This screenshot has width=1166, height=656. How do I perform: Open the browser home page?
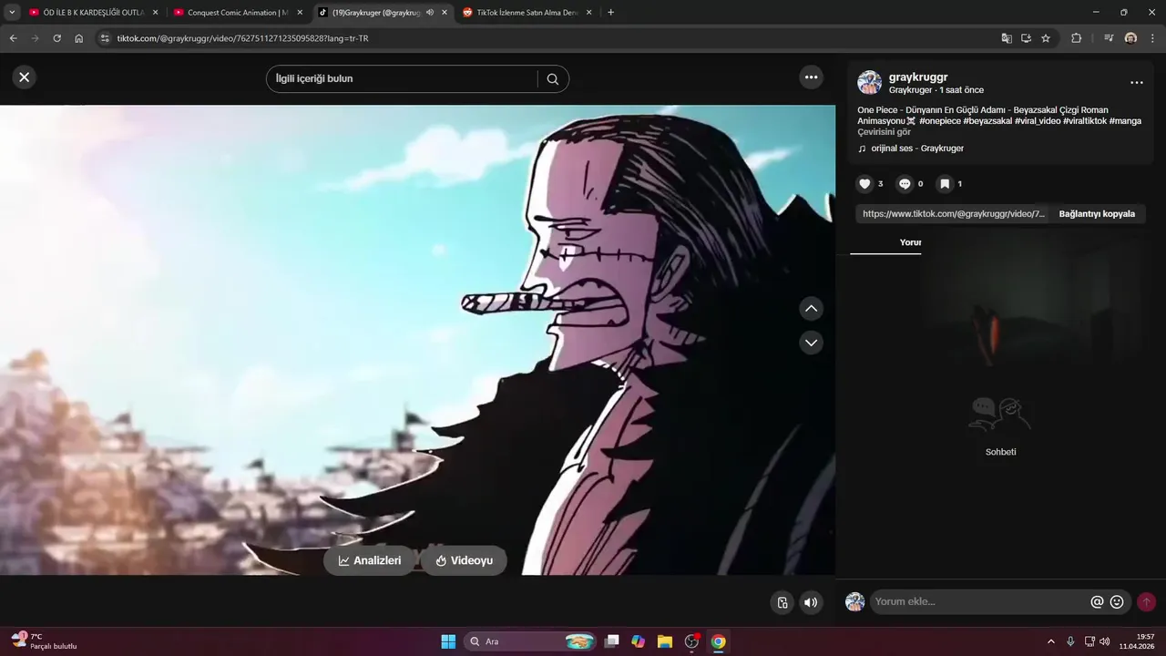click(79, 38)
